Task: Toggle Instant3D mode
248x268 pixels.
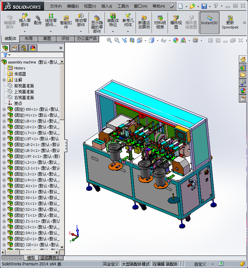Action: 209,22
